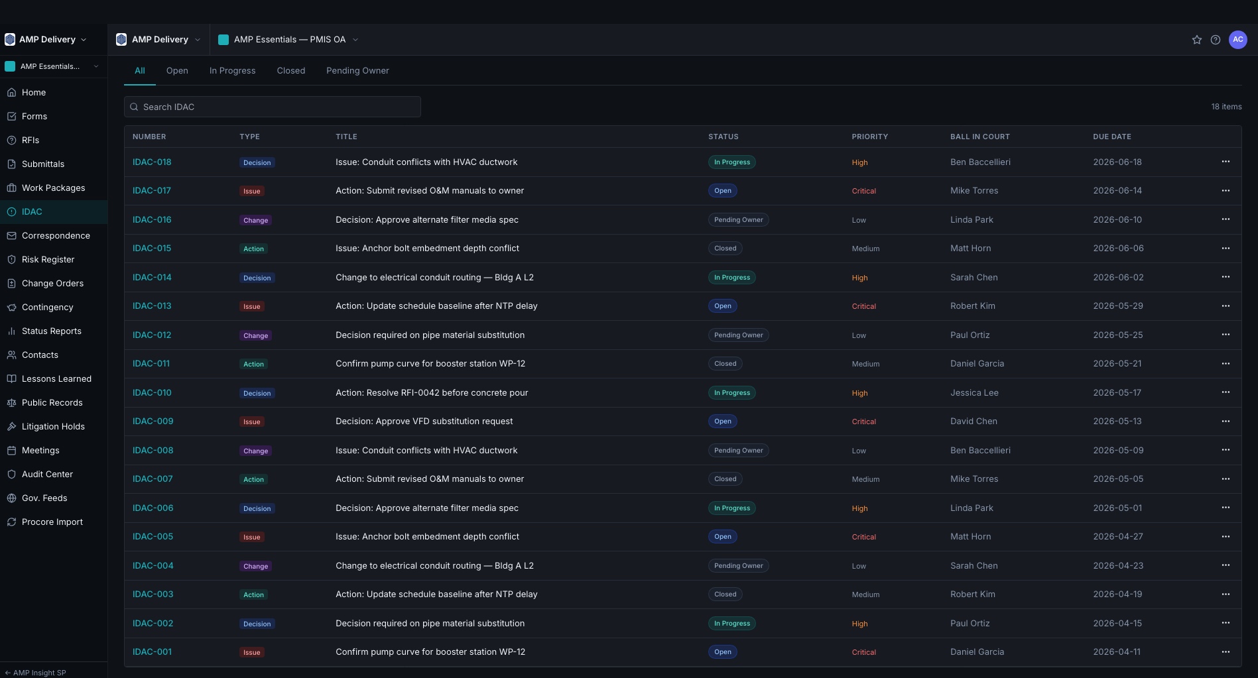Click the Litigation Holds gavel icon
This screenshot has height=678, width=1258.
11,427
